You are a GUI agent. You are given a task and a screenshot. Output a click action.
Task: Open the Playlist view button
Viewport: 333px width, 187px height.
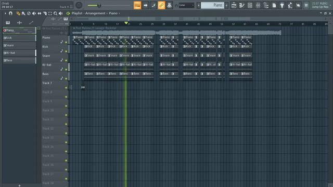point(234,5)
